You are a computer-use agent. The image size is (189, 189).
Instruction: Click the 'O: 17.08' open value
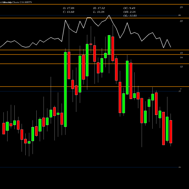click(68, 8)
